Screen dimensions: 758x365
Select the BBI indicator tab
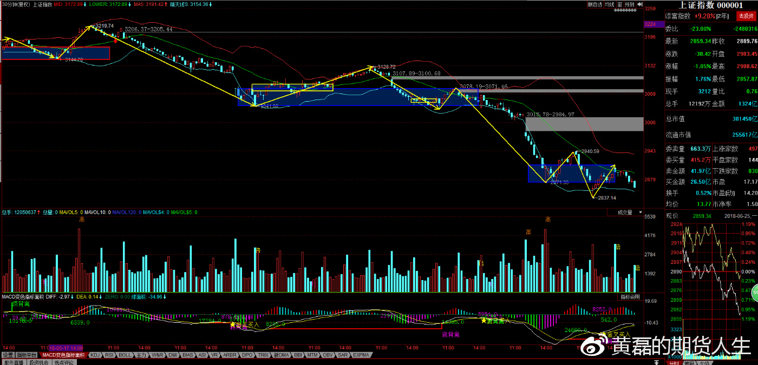[x=298, y=355]
